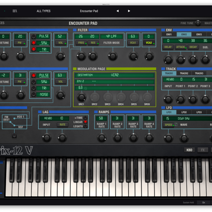Click lower oscillator VOL button
The width and height of the screenshot is (212, 212).
61,82
